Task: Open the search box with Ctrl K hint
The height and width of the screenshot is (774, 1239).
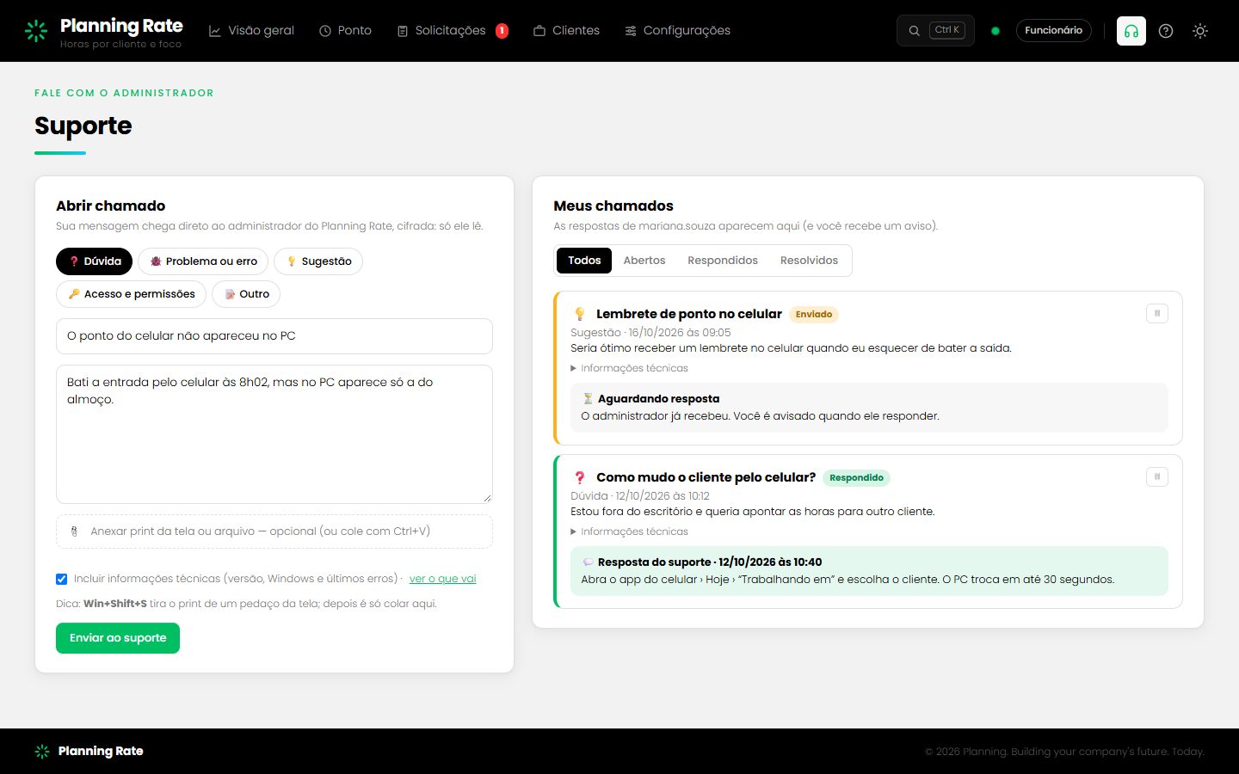Action: coord(935,30)
